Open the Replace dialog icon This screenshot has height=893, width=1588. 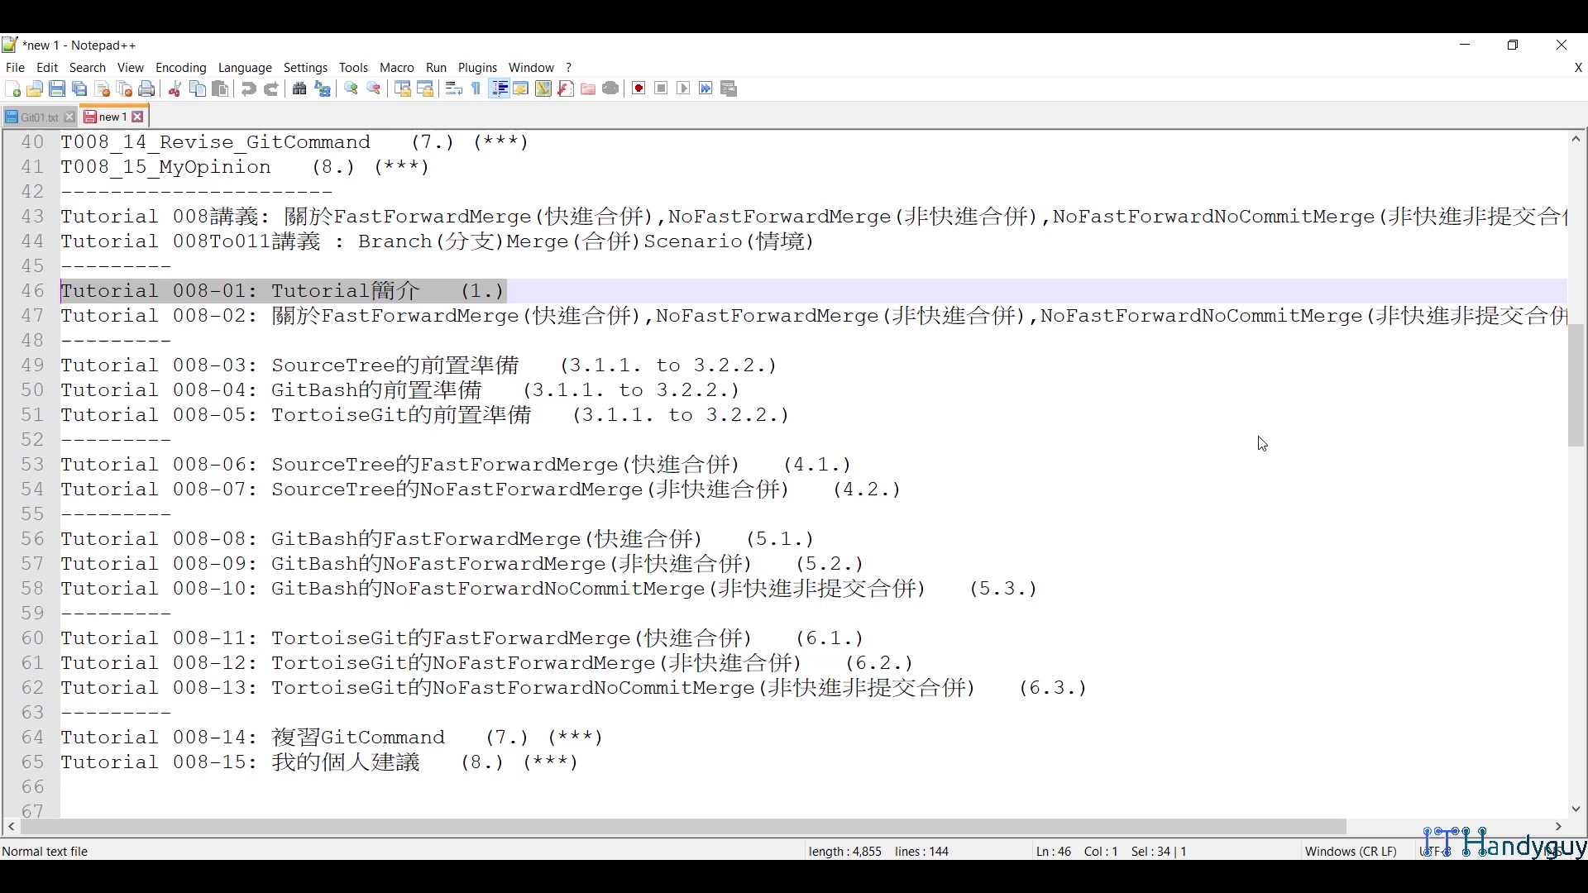(323, 88)
